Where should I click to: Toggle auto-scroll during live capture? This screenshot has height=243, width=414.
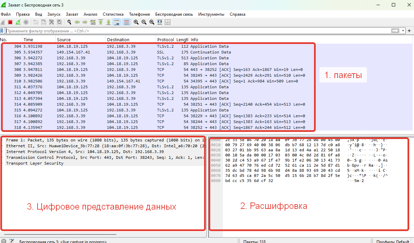(117, 22)
